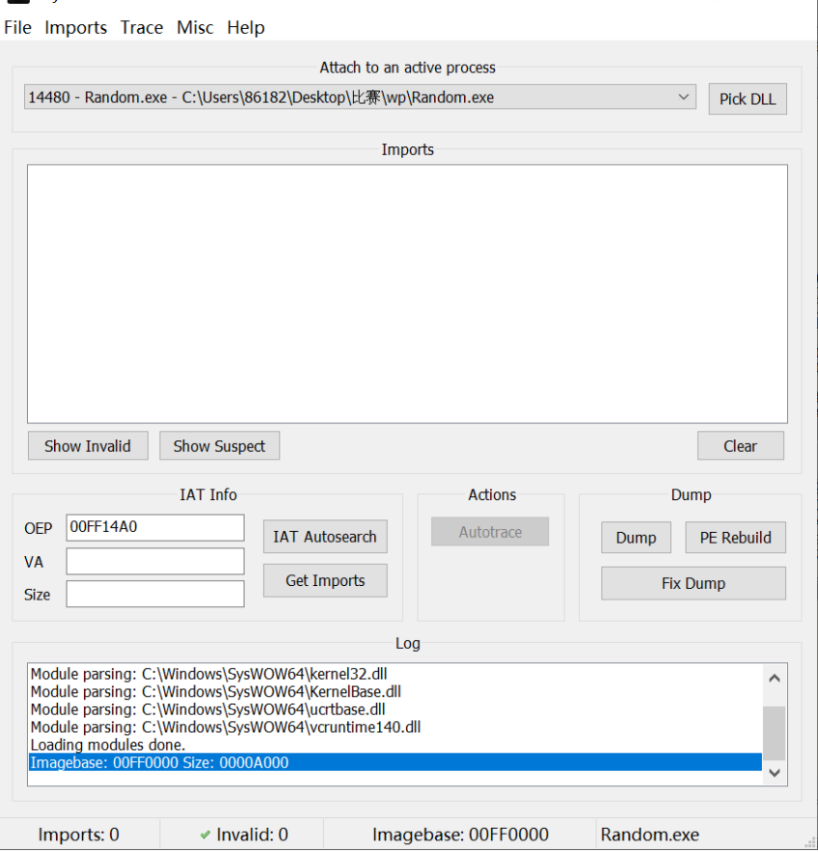Open the Imports menu

(75, 28)
